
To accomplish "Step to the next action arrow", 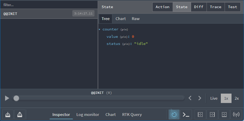I will 200,98.
